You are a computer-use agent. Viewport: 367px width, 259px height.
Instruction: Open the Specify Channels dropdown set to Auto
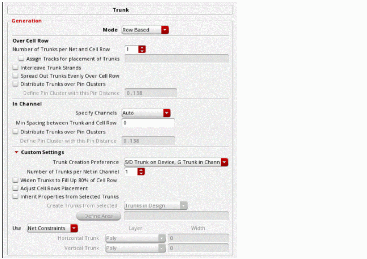[146, 113]
